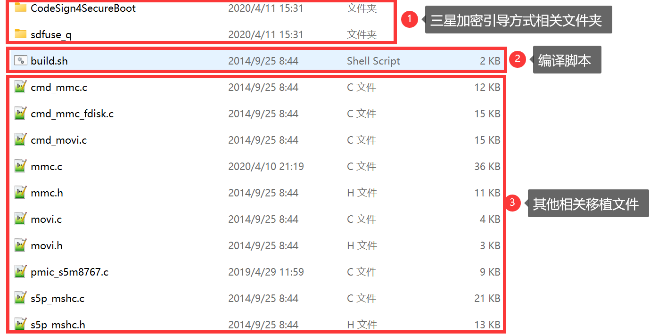Click the Shell Script type of build.sh

(373, 61)
